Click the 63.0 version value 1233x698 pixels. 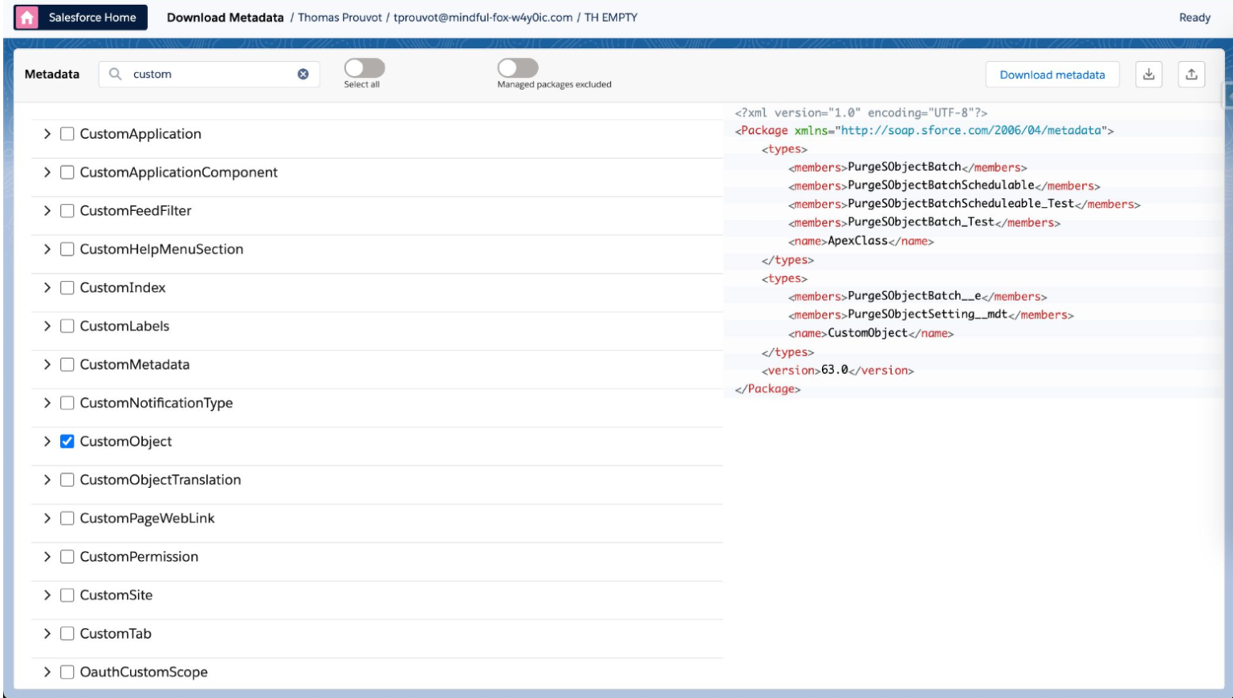tap(834, 370)
